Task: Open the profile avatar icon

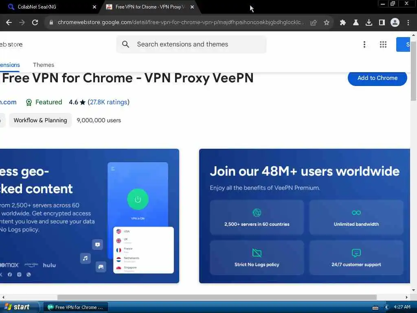Action: pyautogui.click(x=395, y=23)
